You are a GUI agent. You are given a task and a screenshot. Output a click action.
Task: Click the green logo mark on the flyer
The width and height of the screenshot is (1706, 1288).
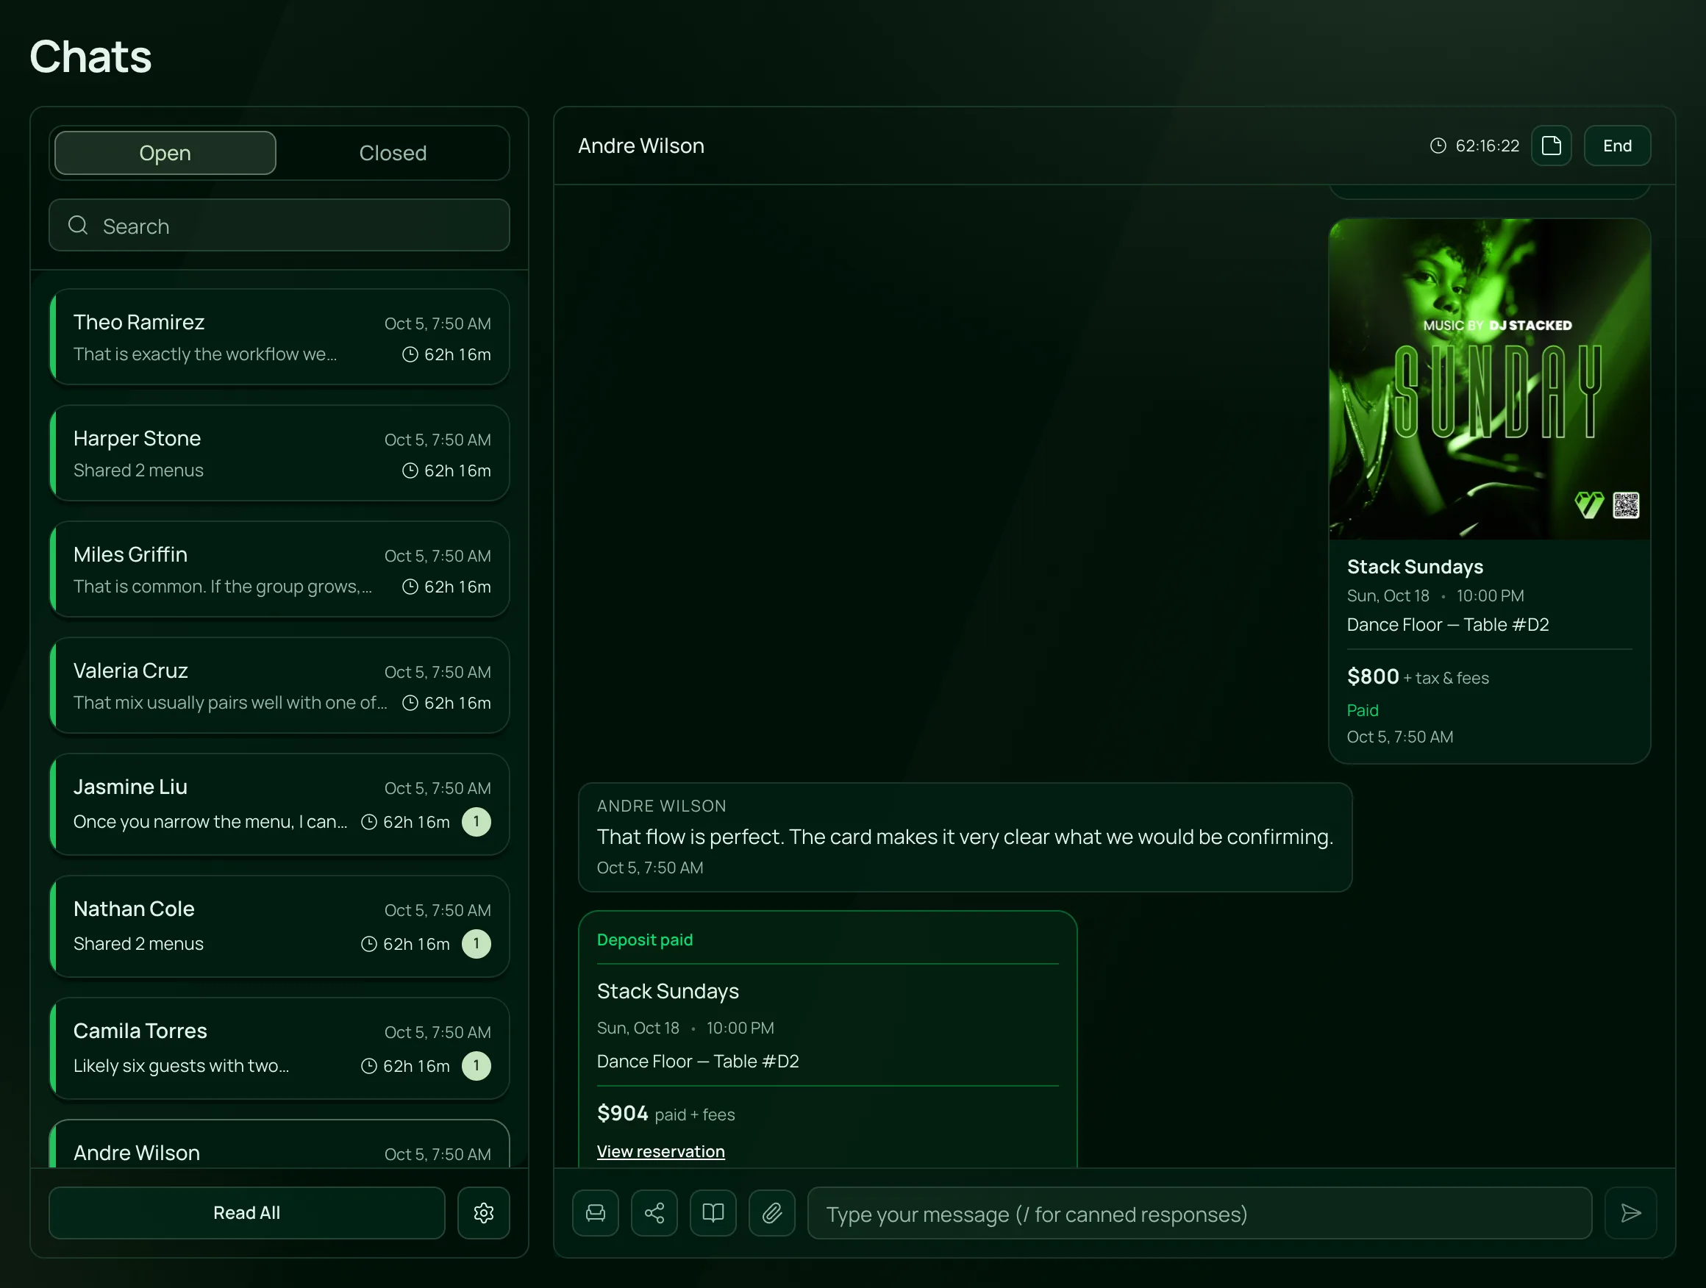coord(1589,505)
